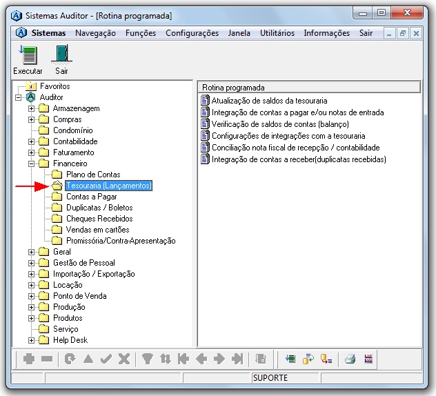The width and height of the screenshot is (436, 396).
Task: Click the edit triangle icon in bottom toolbar
Action: [88, 359]
